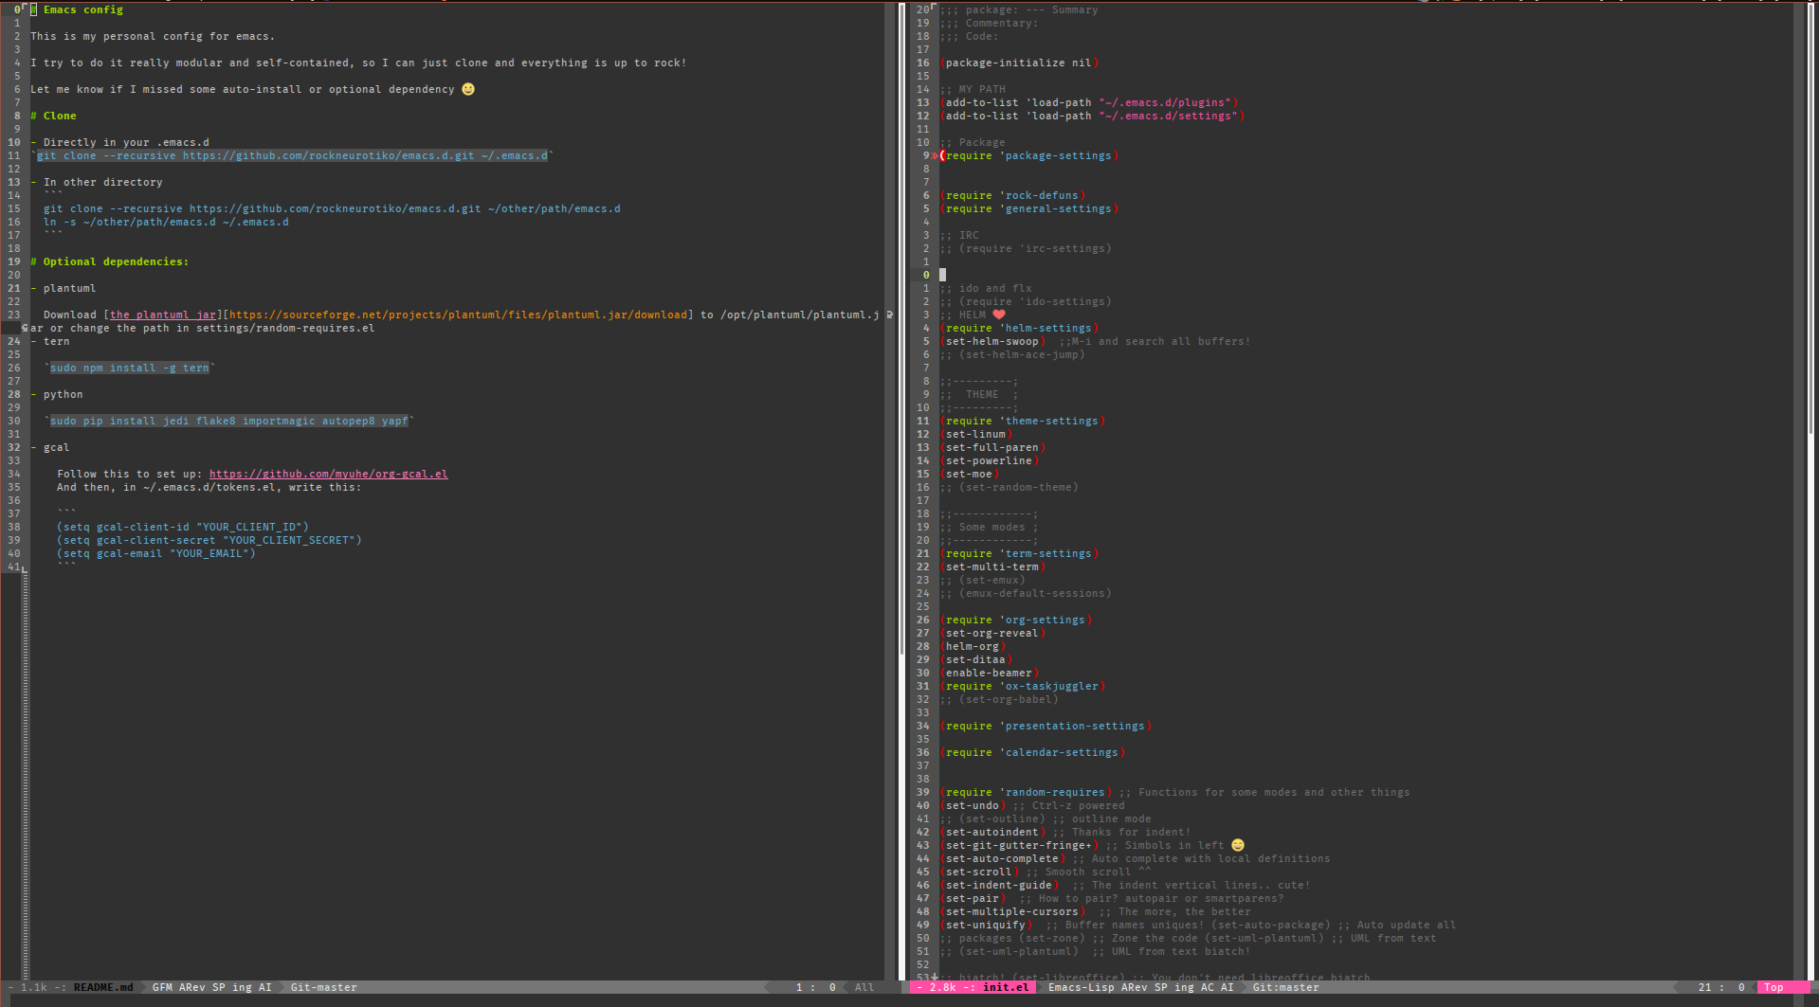Image resolution: width=1819 pixels, height=1007 pixels.
Task: Click the line-wrap glyph after plantuml.j
Action: (x=889, y=315)
